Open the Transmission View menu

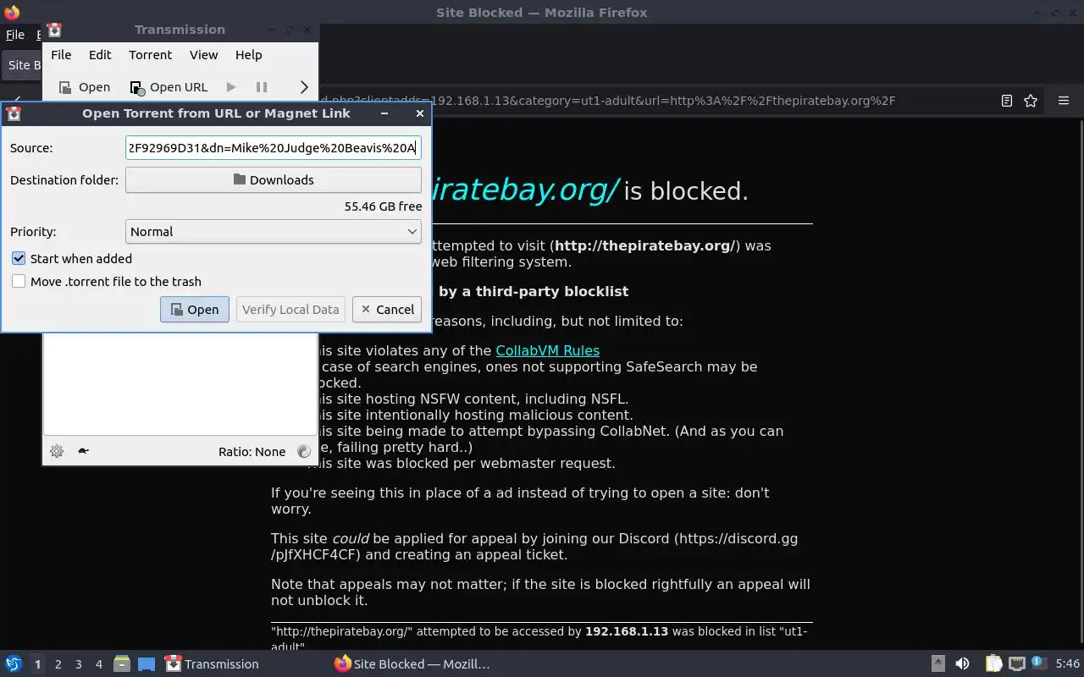coord(203,54)
